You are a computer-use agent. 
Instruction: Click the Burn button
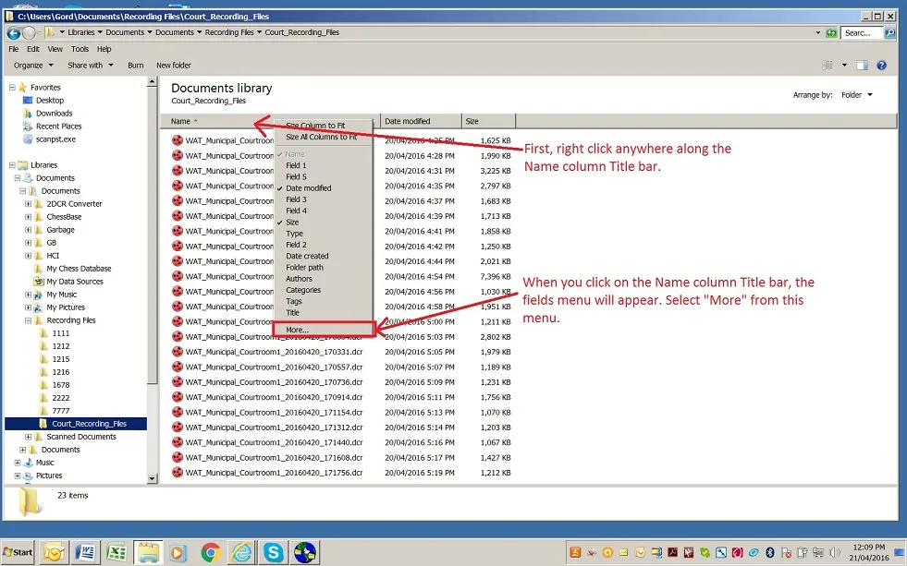pos(135,66)
